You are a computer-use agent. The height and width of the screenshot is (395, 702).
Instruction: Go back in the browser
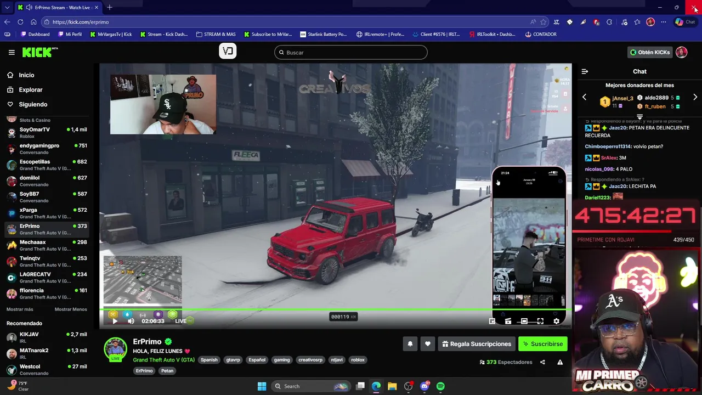(x=7, y=22)
